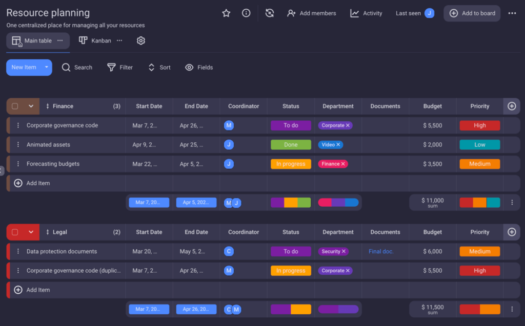Screen dimensions: 525x326
Task: Select the High priority swatch for Corporate governance code
Action: [479, 125]
